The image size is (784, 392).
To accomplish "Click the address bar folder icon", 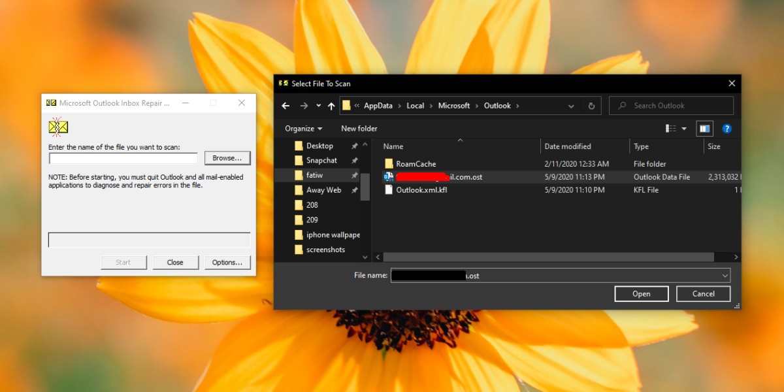I will (347, 106).
